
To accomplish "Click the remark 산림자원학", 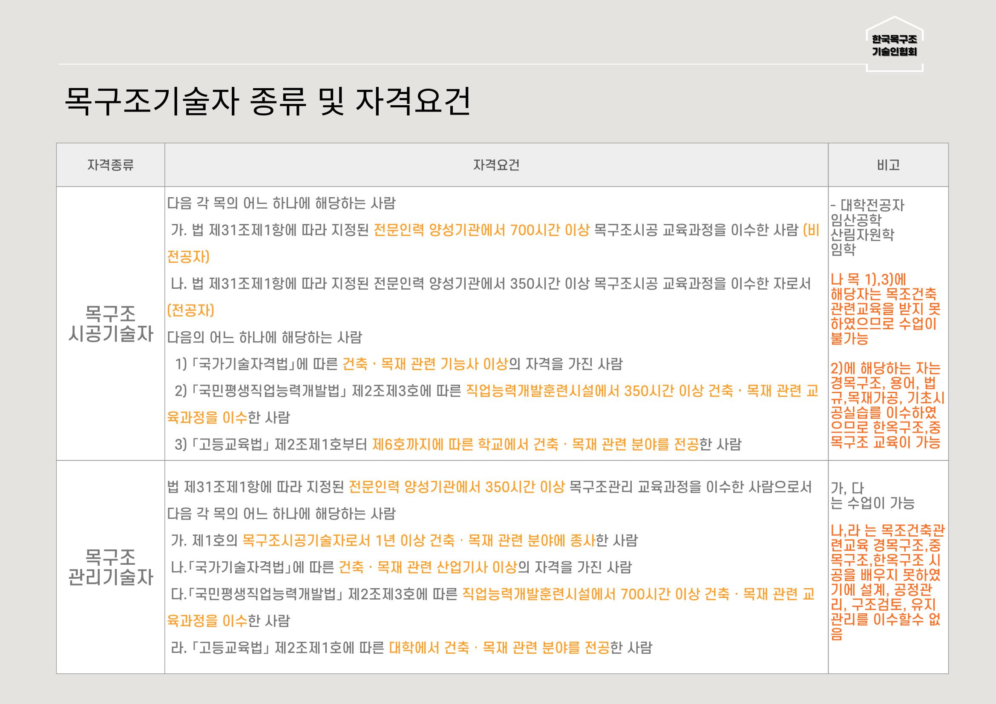I will (862, 235).
